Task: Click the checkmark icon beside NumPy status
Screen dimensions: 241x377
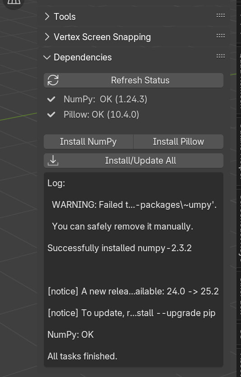Action: point(51,99)
